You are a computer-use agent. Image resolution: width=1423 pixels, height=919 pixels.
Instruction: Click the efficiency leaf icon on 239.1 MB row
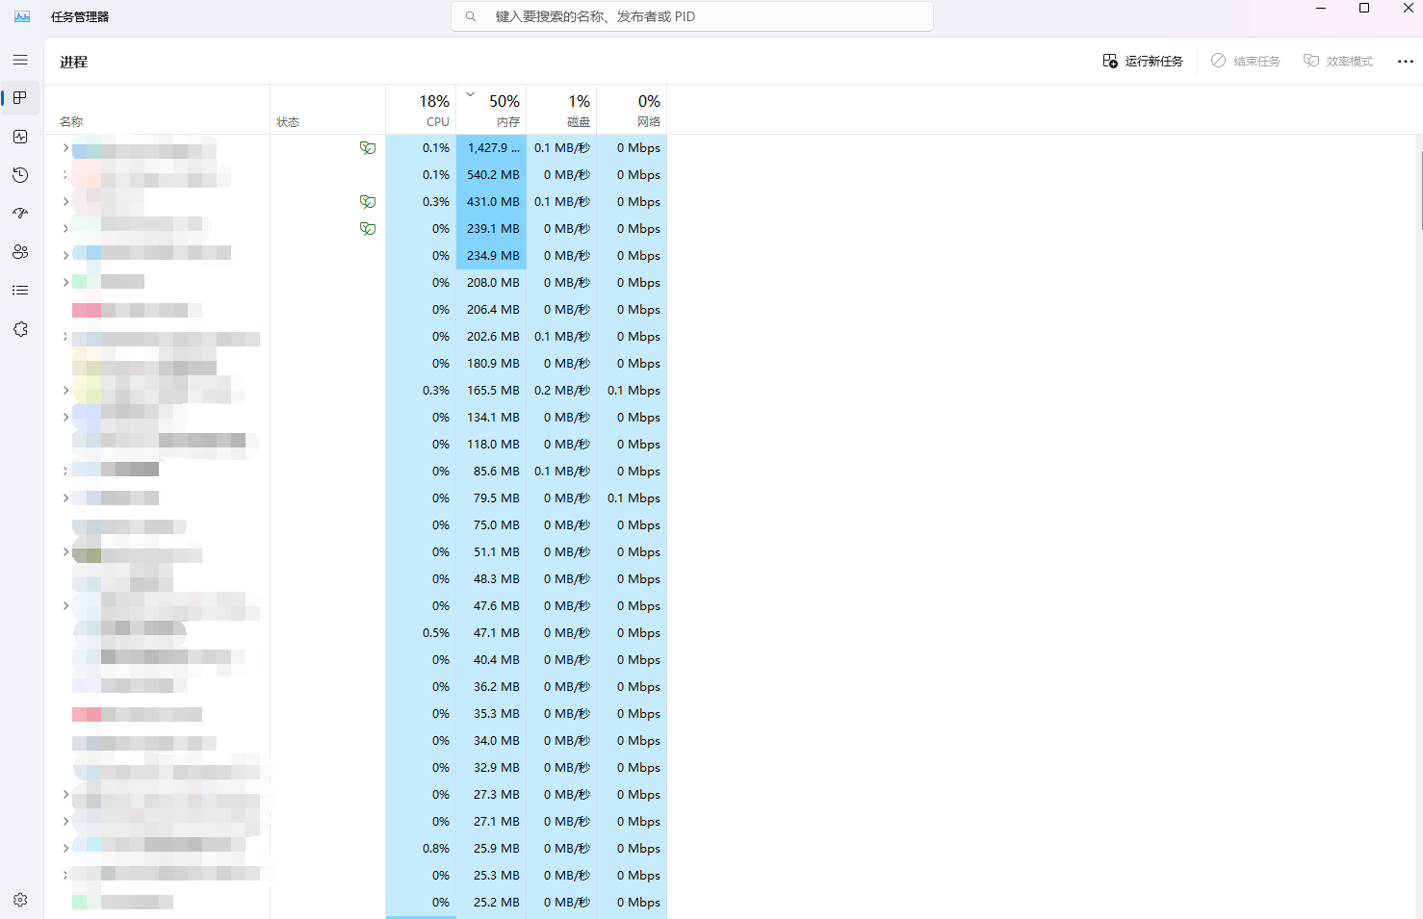coord(368,229)
